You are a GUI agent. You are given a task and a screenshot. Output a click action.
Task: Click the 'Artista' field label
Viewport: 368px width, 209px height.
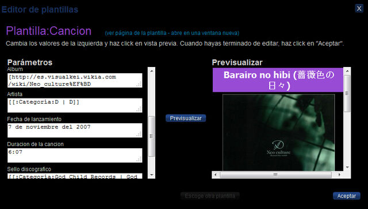(x=14, y=94)
